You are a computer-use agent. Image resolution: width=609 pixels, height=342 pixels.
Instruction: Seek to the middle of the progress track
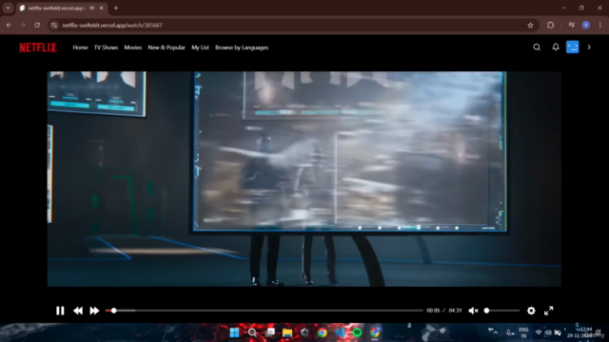pos(265,311)
